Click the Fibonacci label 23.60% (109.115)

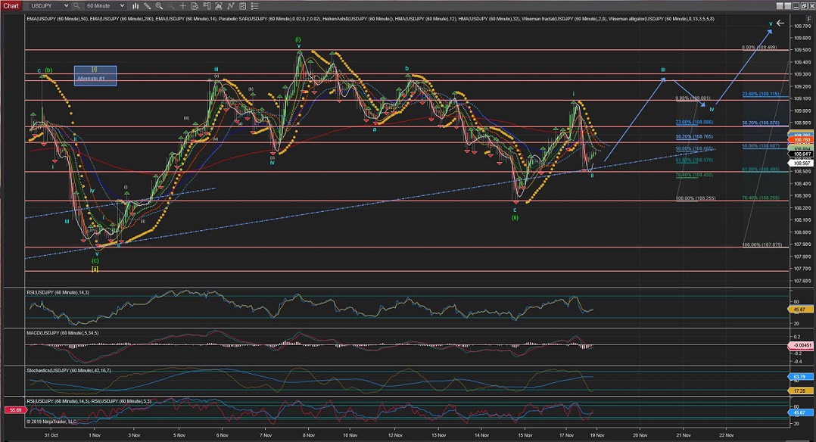[x=761, y=95]
